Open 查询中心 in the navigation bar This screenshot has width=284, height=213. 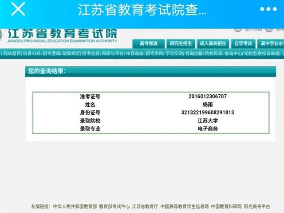click(233, 53)
